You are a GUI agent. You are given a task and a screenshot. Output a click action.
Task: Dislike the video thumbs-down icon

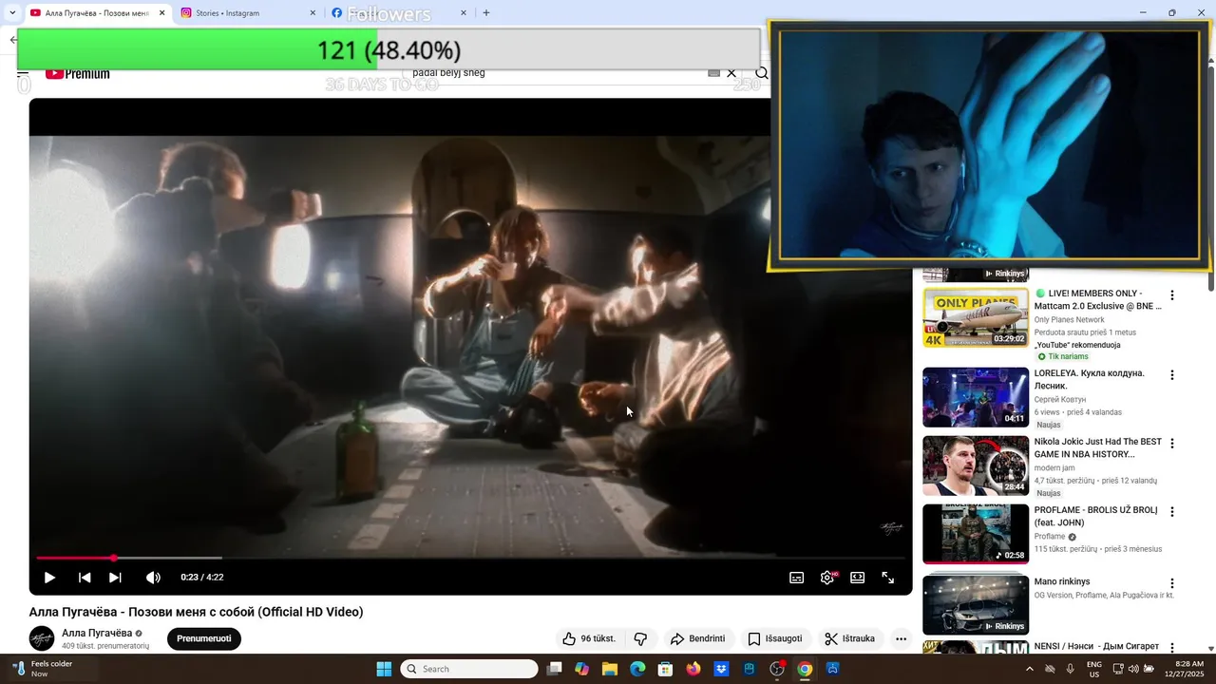[641, 638]
